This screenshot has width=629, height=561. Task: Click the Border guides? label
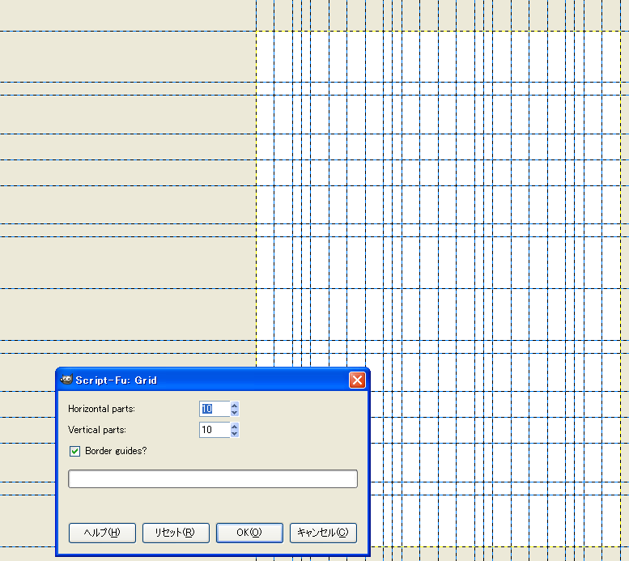click(x=116, y=451)
